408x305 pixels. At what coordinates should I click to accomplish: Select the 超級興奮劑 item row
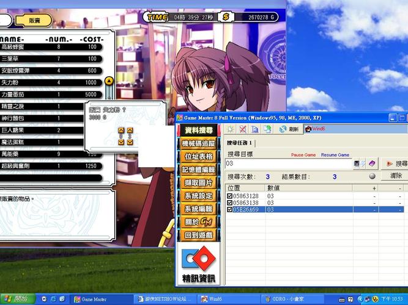tap(51, 166)
